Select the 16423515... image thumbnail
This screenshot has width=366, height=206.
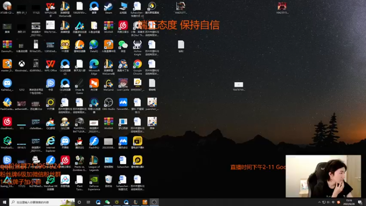(x=282, y=8)
